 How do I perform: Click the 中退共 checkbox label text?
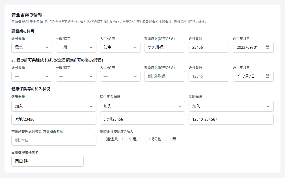coord(135,139)
